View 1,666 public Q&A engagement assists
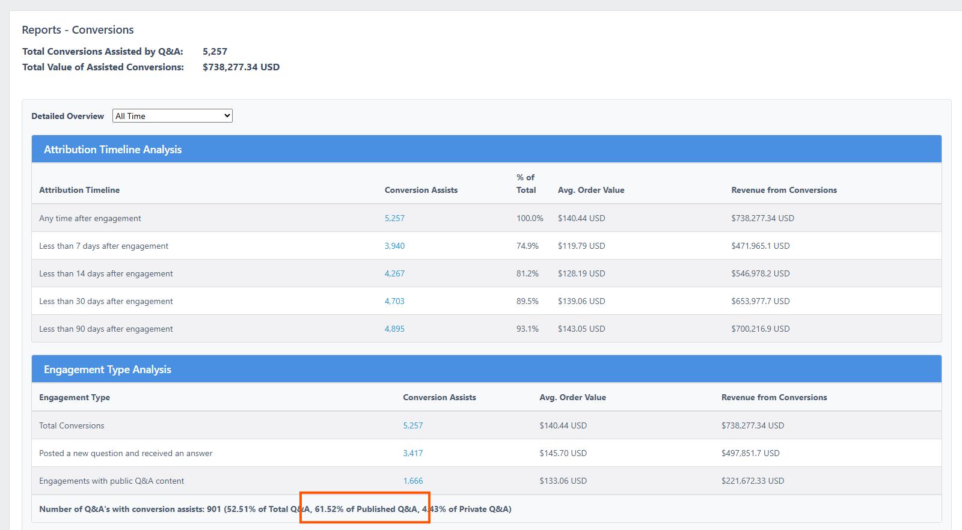This screenshot has height=530, width=962. 412,481
